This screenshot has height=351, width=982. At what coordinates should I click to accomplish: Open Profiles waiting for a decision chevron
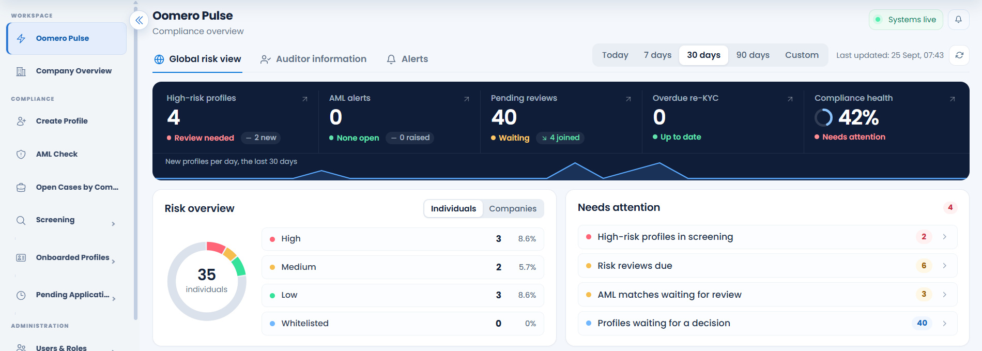944,323
